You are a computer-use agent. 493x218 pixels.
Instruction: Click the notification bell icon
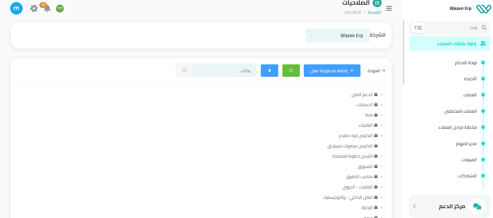[47, 9]
